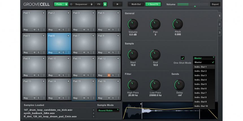Screen dimensions: 243x121
Task: Click the lock icon next to Pads
Action: pyautogui.click(x=66, y=4)
